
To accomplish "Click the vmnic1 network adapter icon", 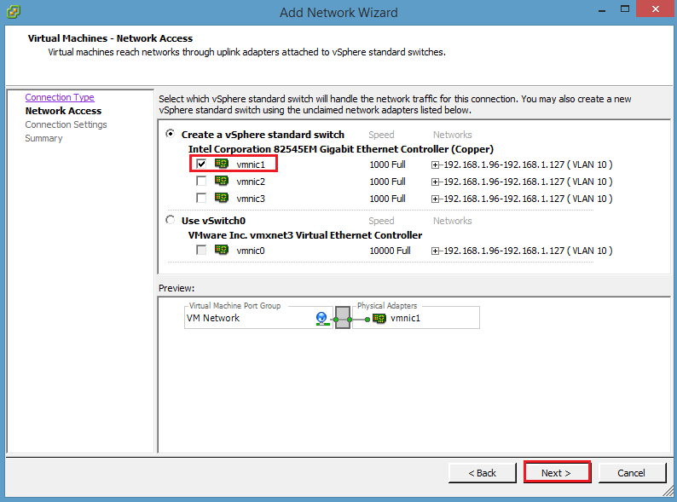I will pos(222,164).
